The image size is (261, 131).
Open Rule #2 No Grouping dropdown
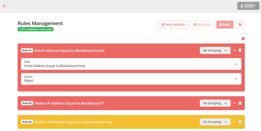[x=215, y=103]
